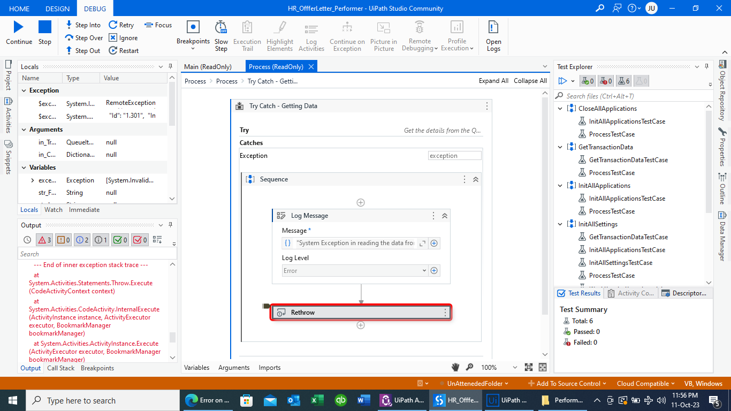Click Expand All in the designer
This screenshot has width=731, height=411.
pos(493,81)
